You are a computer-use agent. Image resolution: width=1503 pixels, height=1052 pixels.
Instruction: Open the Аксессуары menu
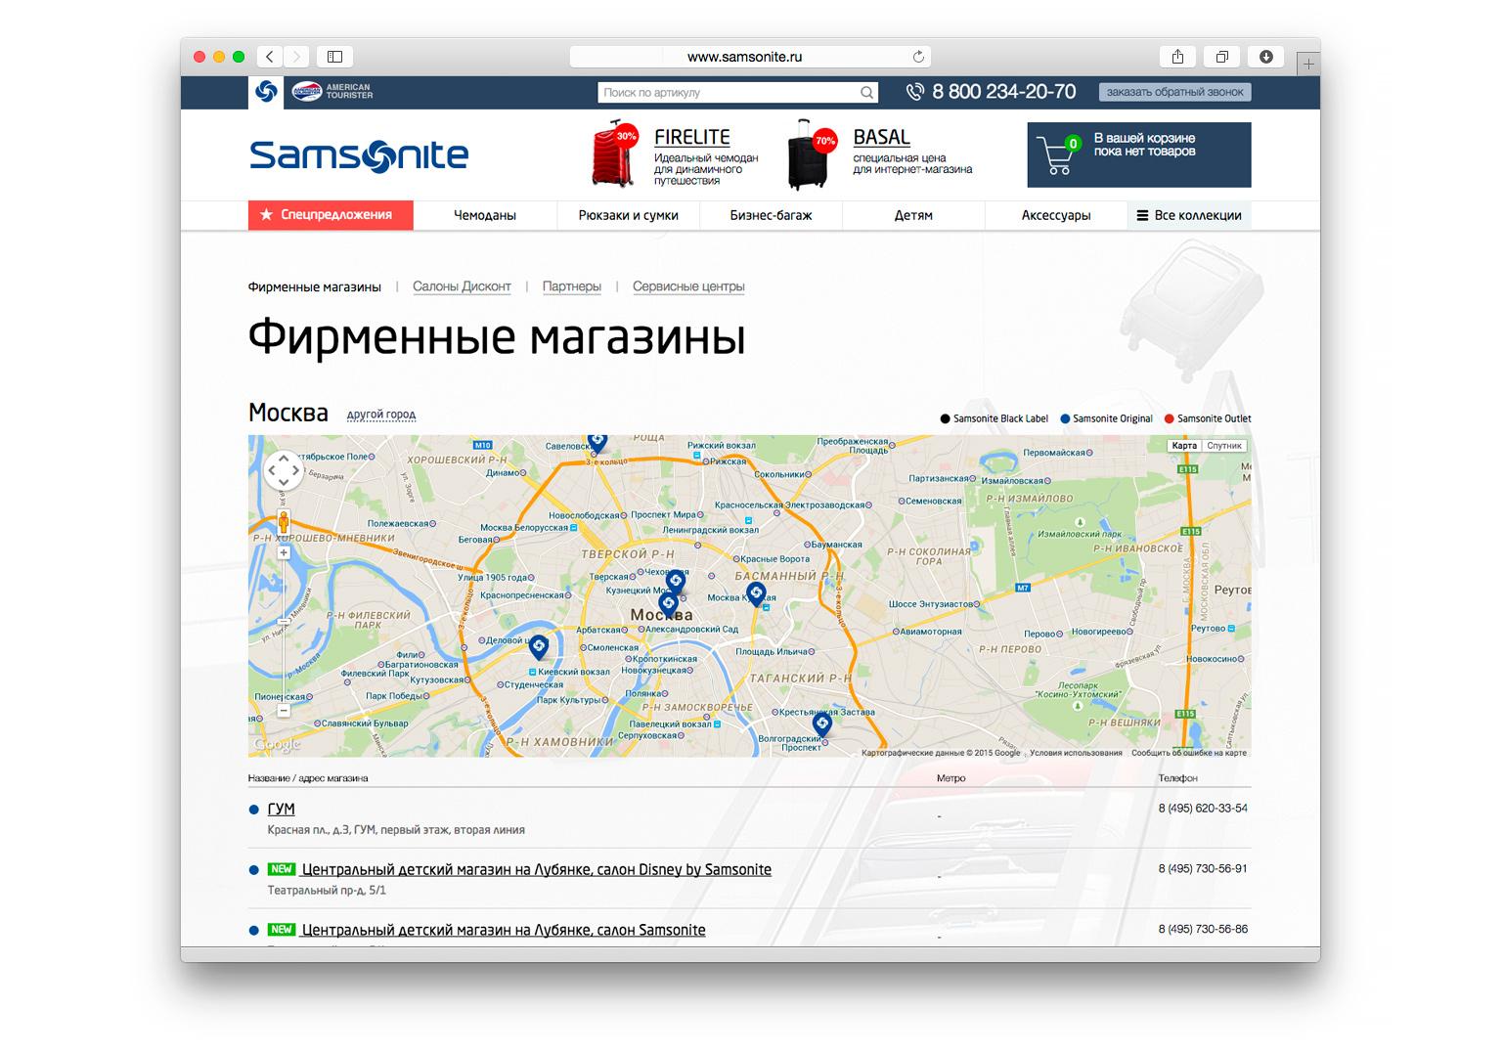(x=1056, y=215)
